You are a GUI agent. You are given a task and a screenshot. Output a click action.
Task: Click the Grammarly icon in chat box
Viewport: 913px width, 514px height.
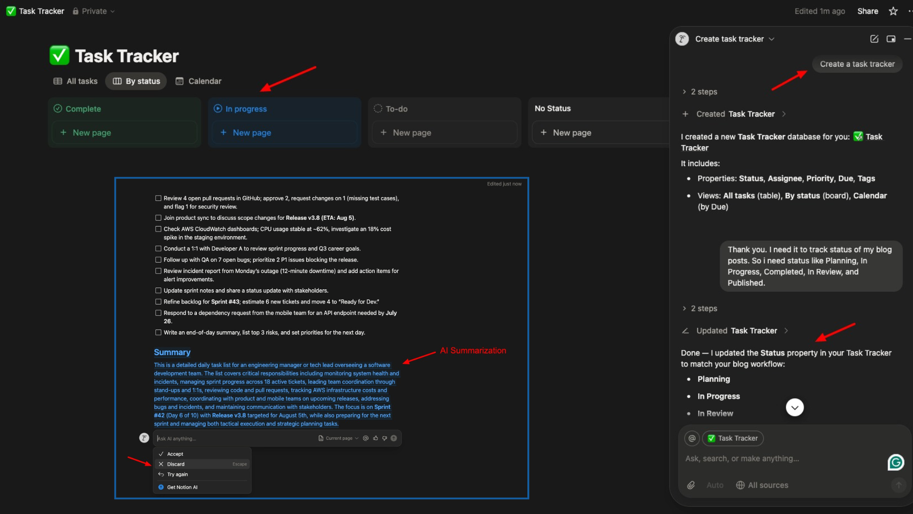point(896,462)
